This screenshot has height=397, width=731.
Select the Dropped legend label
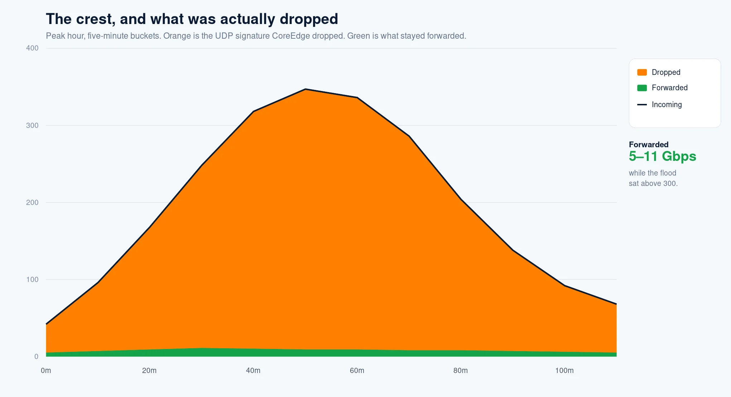(666, 72)
